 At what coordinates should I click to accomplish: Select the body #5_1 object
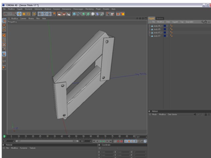click(158, 26)
